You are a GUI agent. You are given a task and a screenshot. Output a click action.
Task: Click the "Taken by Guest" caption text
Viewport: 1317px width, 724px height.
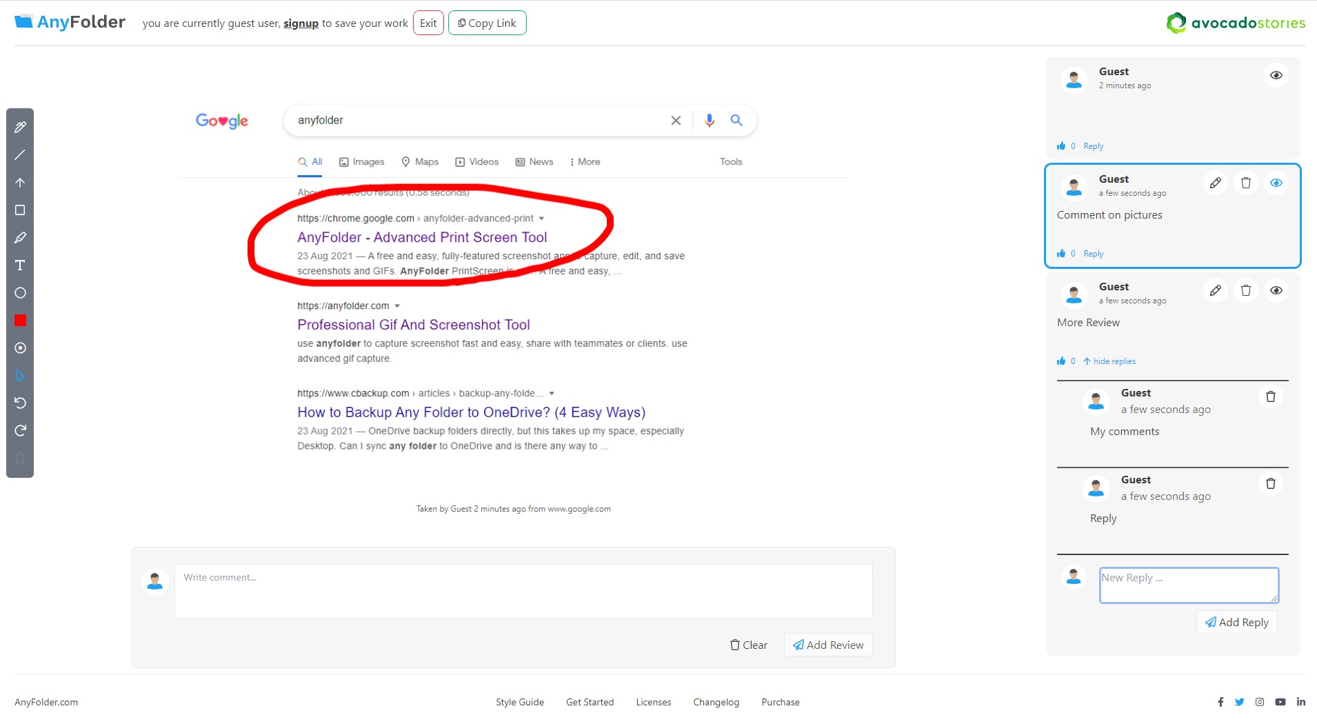(513, 509)
